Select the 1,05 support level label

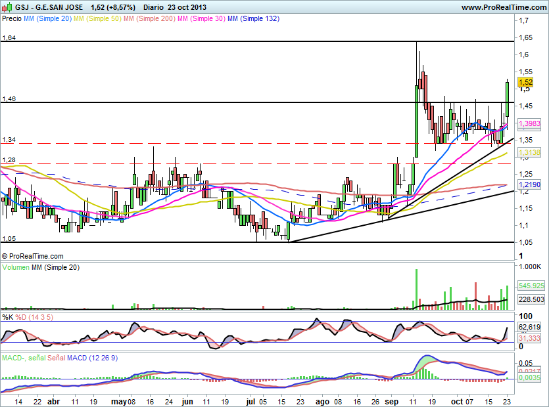coord(9,239)
